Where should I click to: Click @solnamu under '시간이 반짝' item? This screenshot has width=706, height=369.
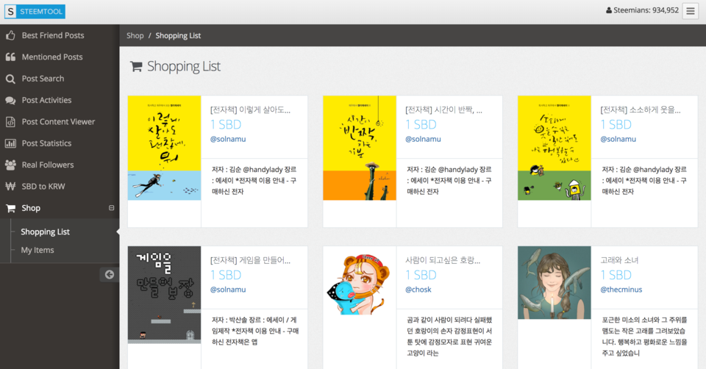click(424, 139)
